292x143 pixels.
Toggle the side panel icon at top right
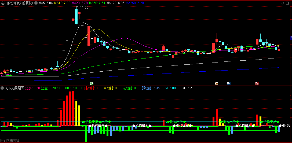click(287, 3)
